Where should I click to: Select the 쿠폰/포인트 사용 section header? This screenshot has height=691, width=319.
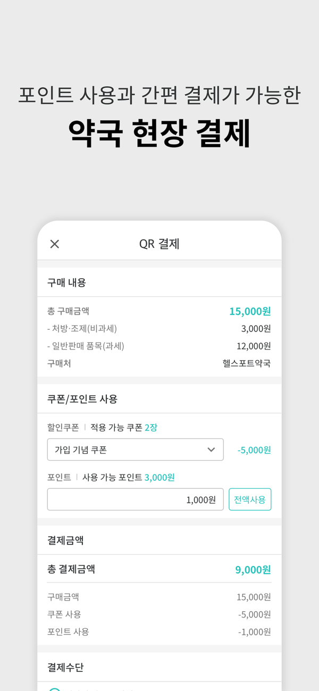(82, 399)
